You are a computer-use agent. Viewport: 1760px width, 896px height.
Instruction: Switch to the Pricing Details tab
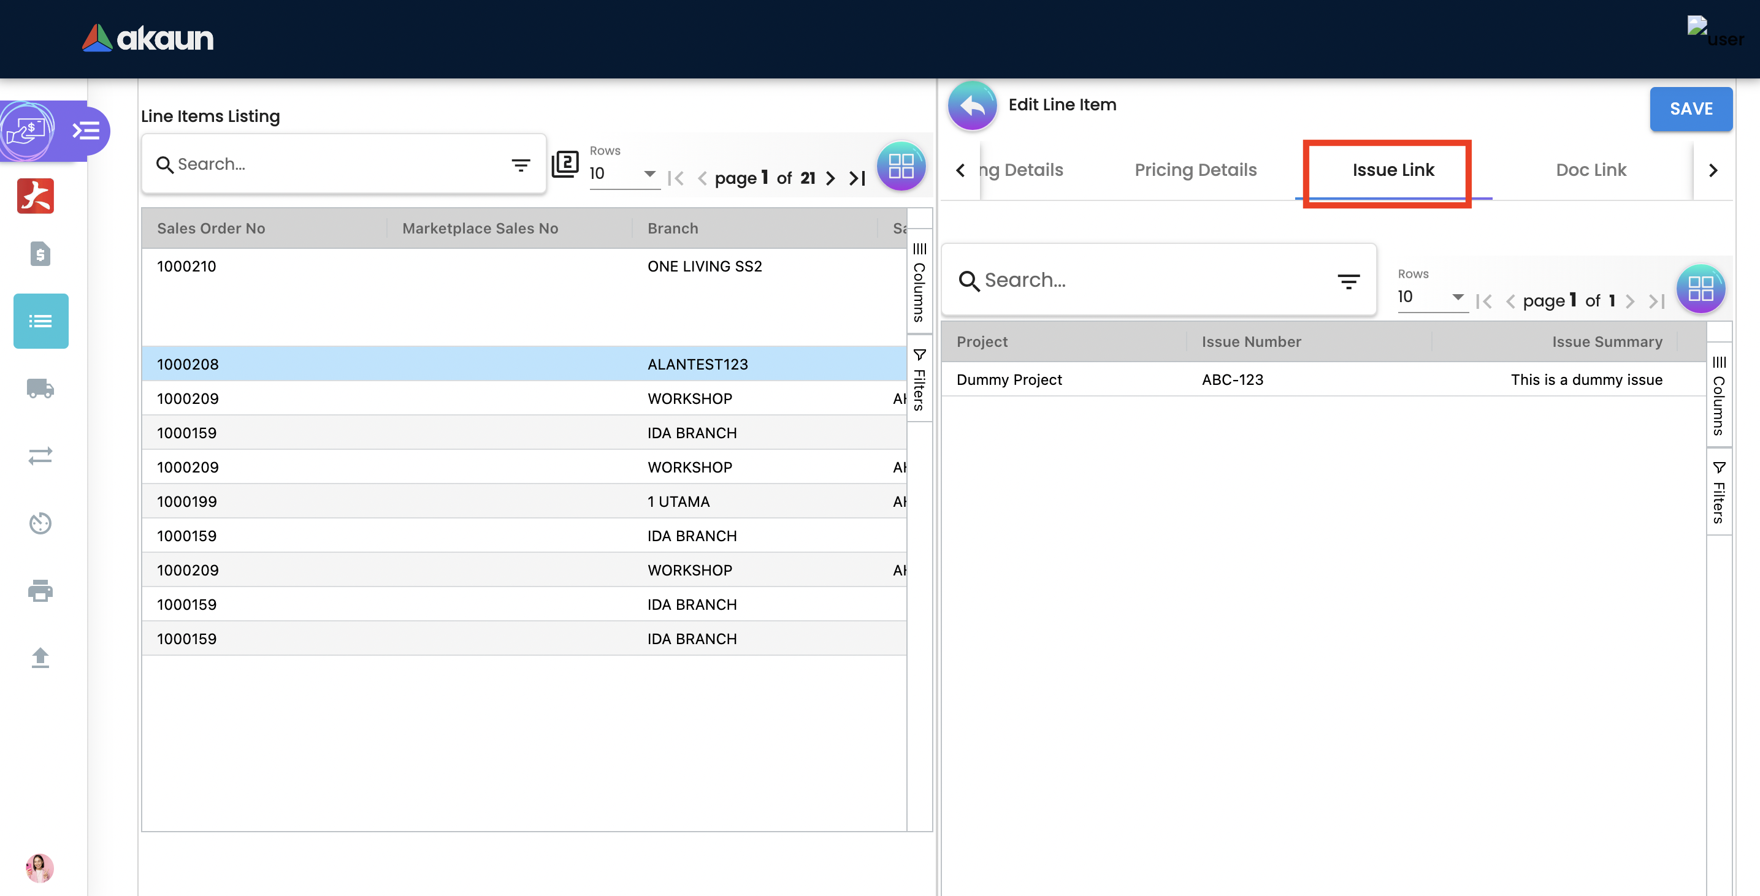coord(1195,170)
